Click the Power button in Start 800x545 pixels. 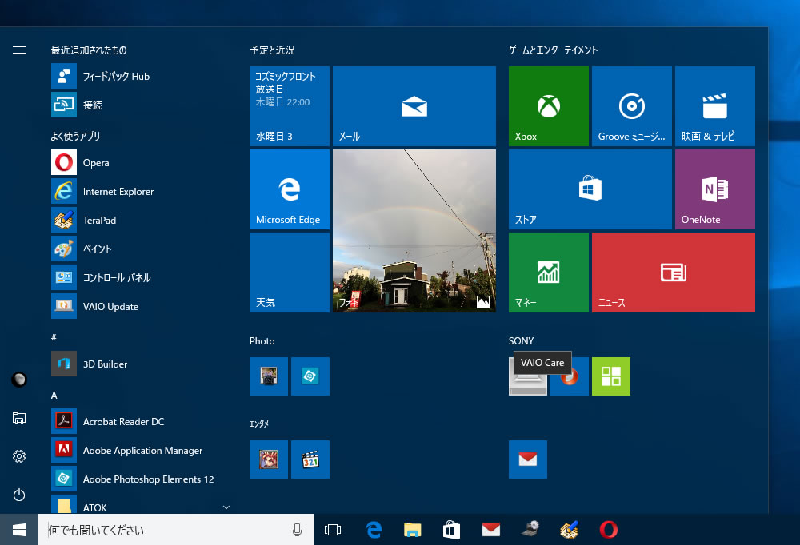point(19,495)
